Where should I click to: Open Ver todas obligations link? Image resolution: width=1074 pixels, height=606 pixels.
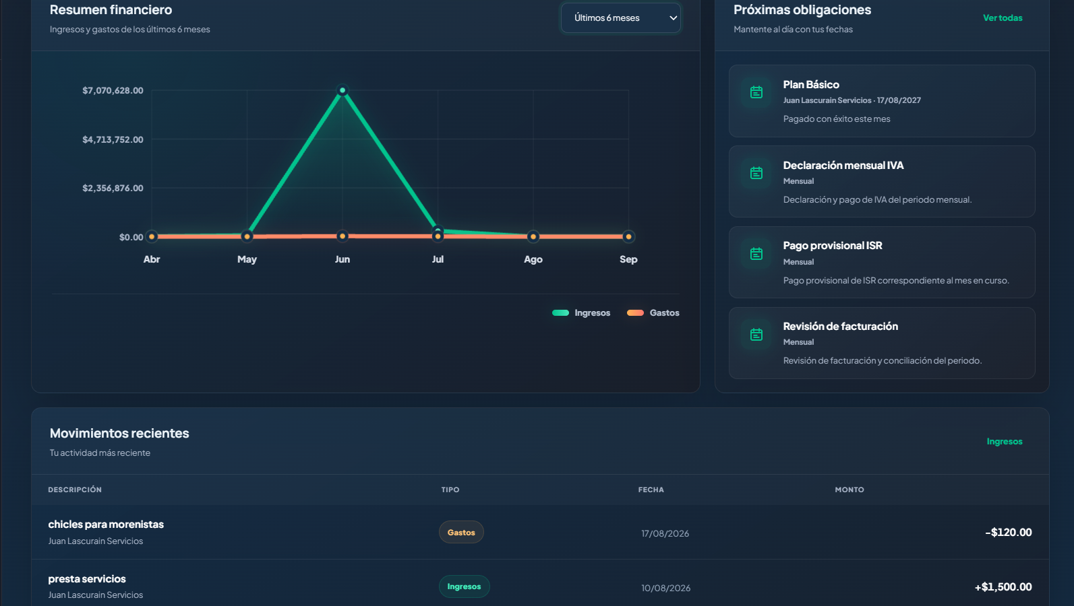(1003, 18)
